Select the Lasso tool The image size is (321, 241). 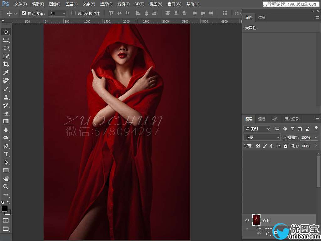pos(6,48)
